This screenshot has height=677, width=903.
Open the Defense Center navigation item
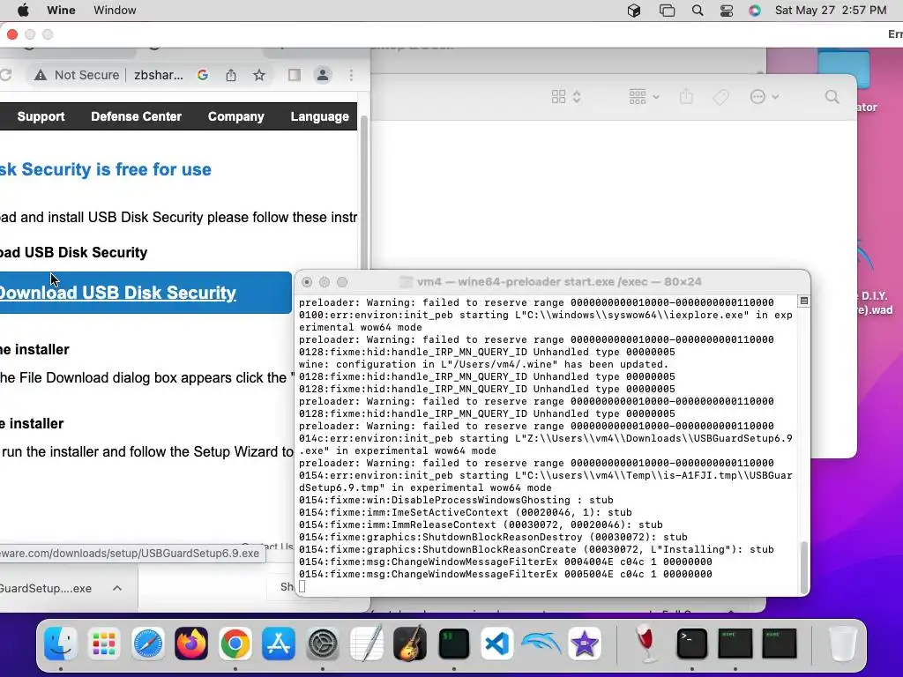136,116
